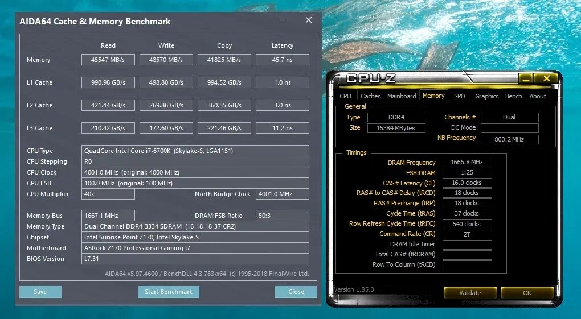The width and height of the screenshot is (581, 319).
Task: Click the empty DC Mode field in CPU-Z
Action: pos(509,128)
